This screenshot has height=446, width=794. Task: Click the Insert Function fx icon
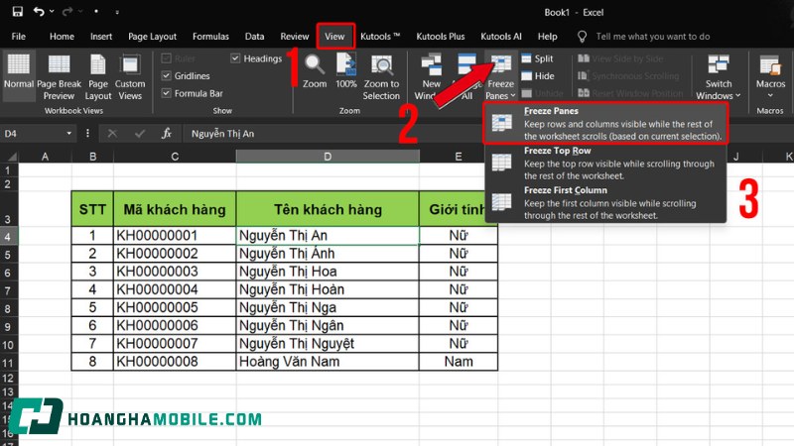(x=166, y=134)
